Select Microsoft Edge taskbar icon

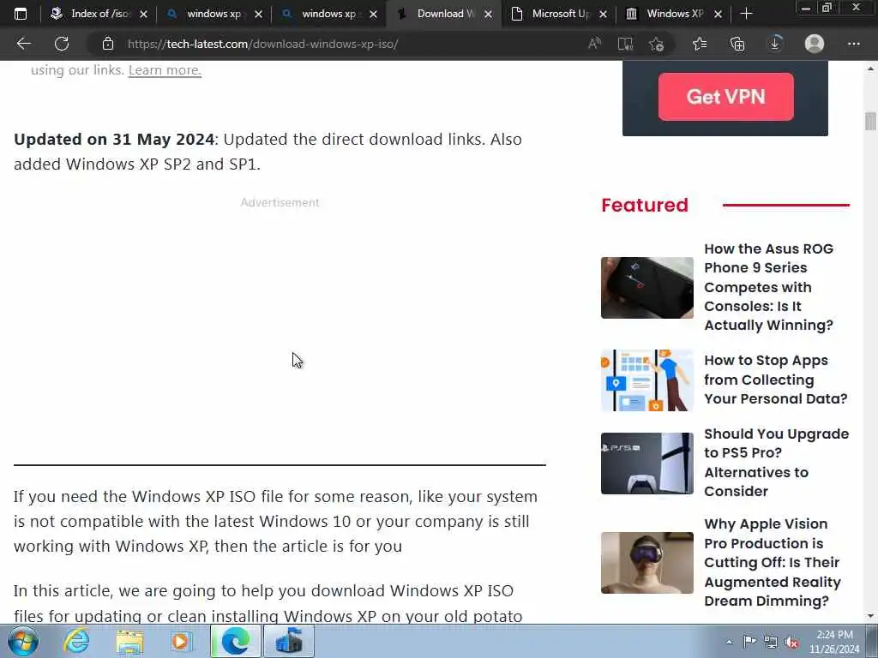click(x=236, y=641)
